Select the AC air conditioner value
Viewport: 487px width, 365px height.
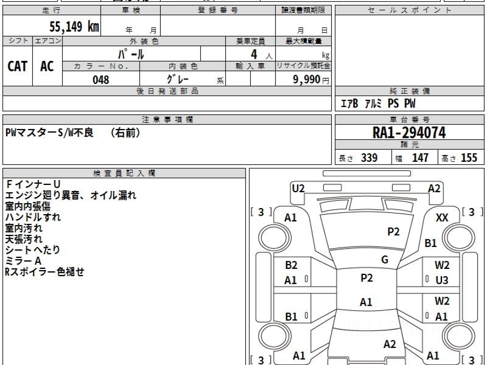pos(47,66)
